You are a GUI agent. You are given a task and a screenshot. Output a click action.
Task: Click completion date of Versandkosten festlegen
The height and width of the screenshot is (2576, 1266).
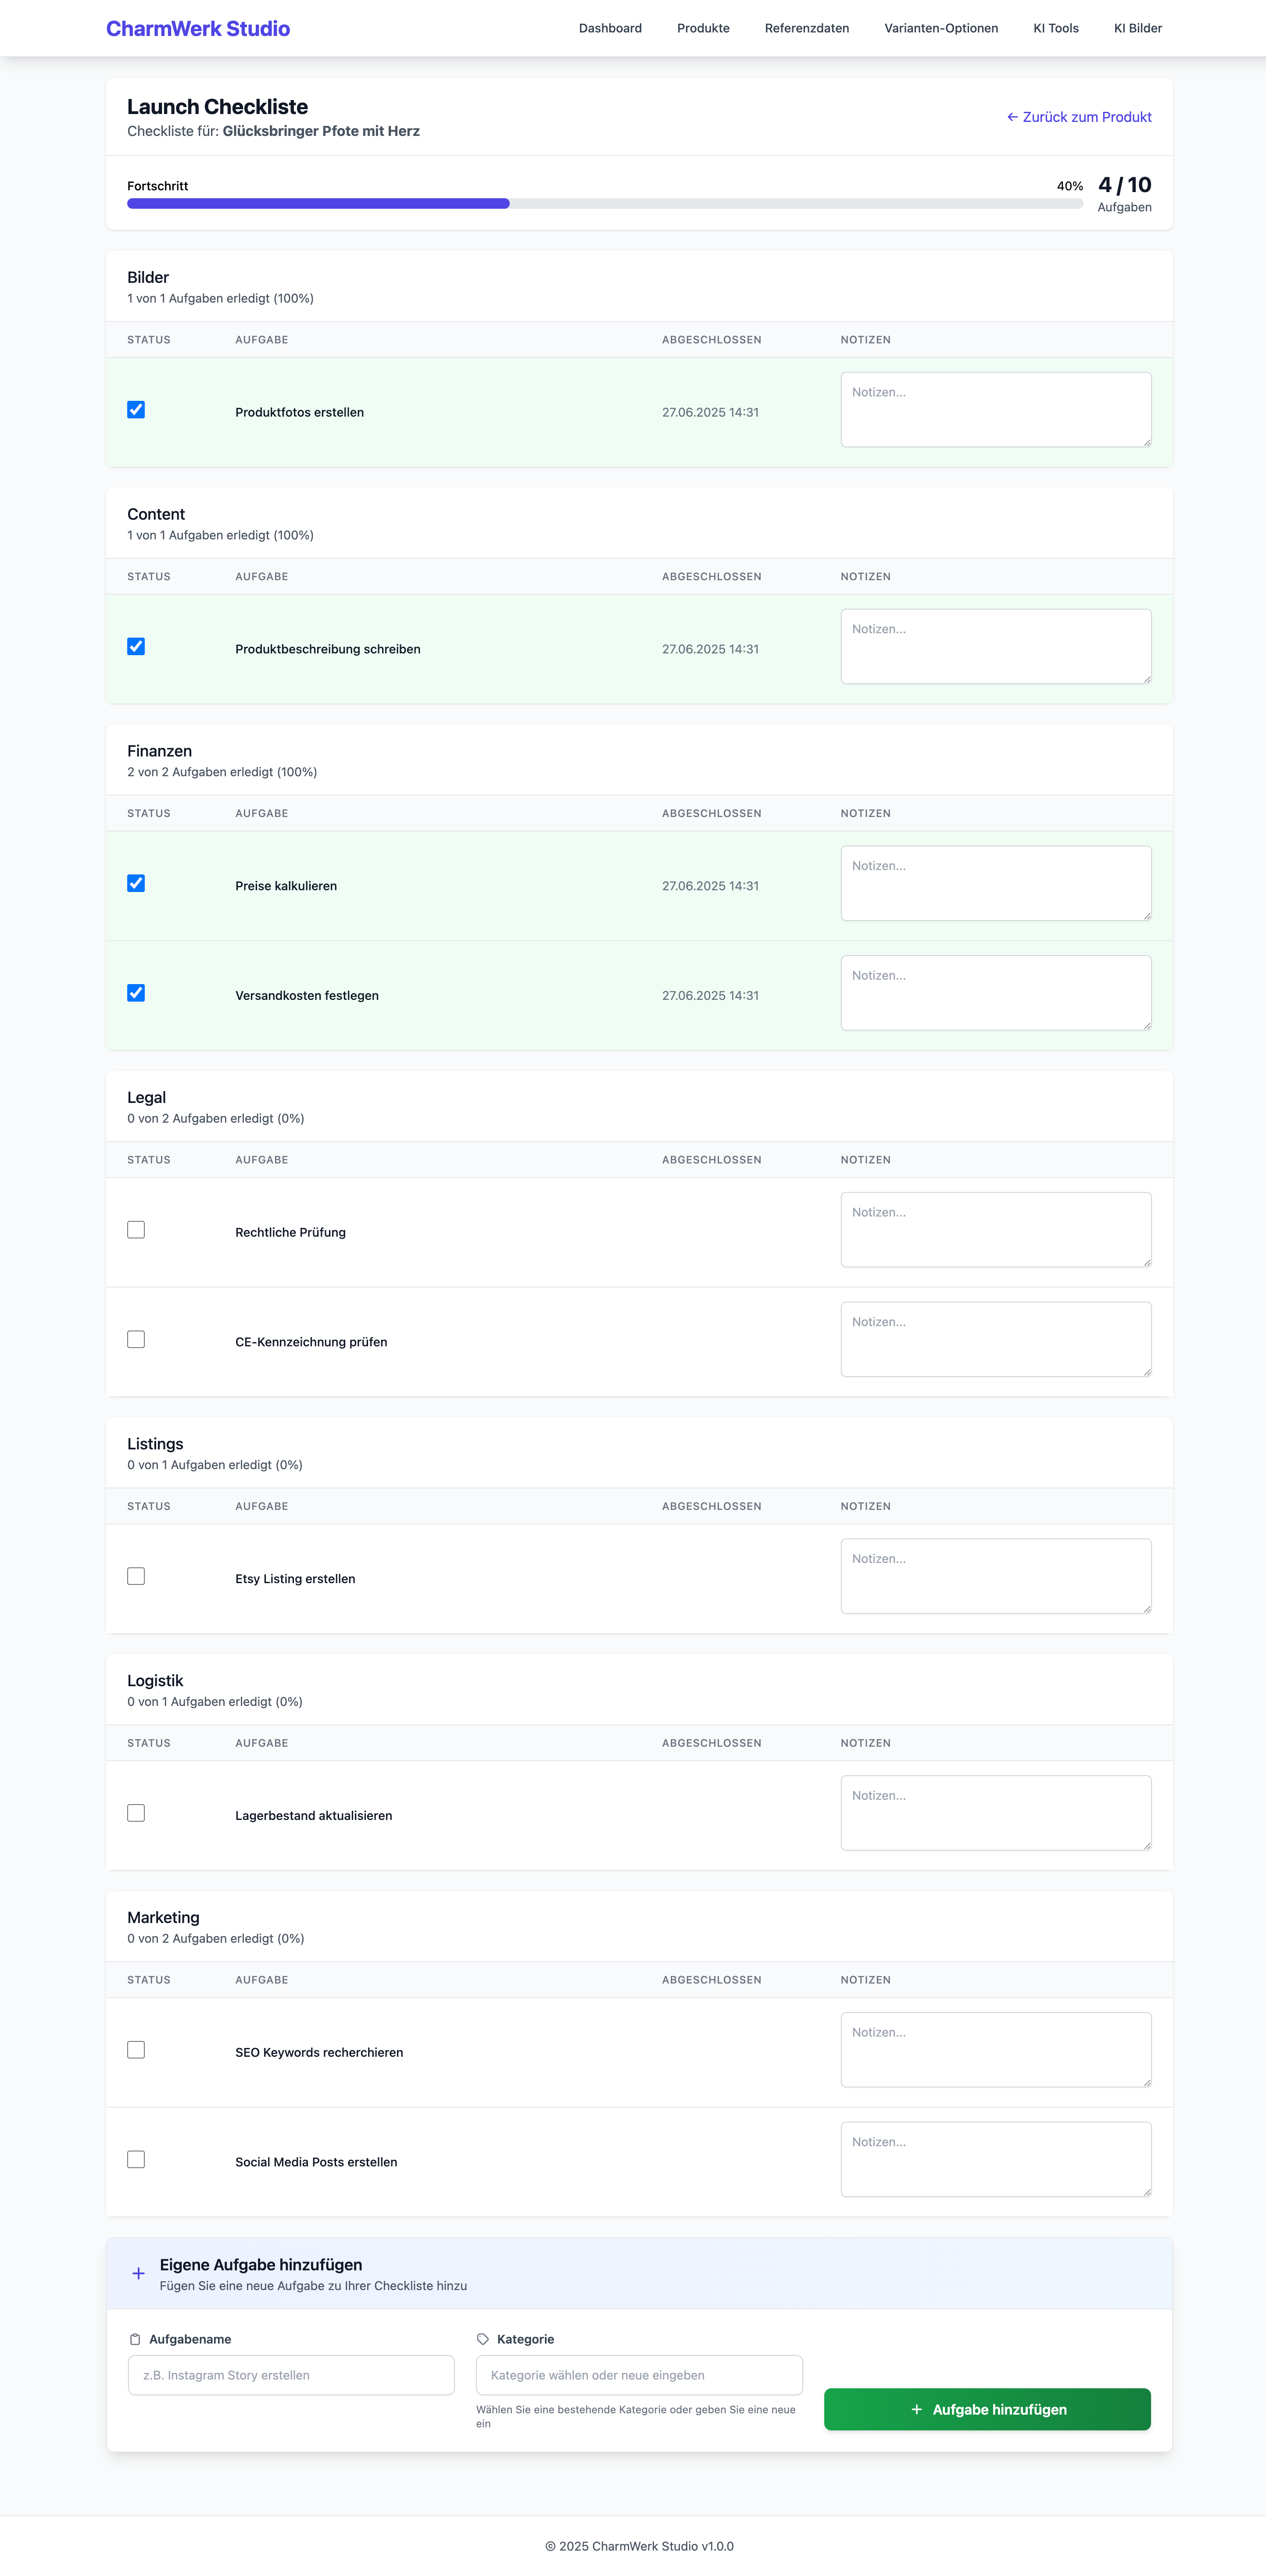click(x=710, y=995)
